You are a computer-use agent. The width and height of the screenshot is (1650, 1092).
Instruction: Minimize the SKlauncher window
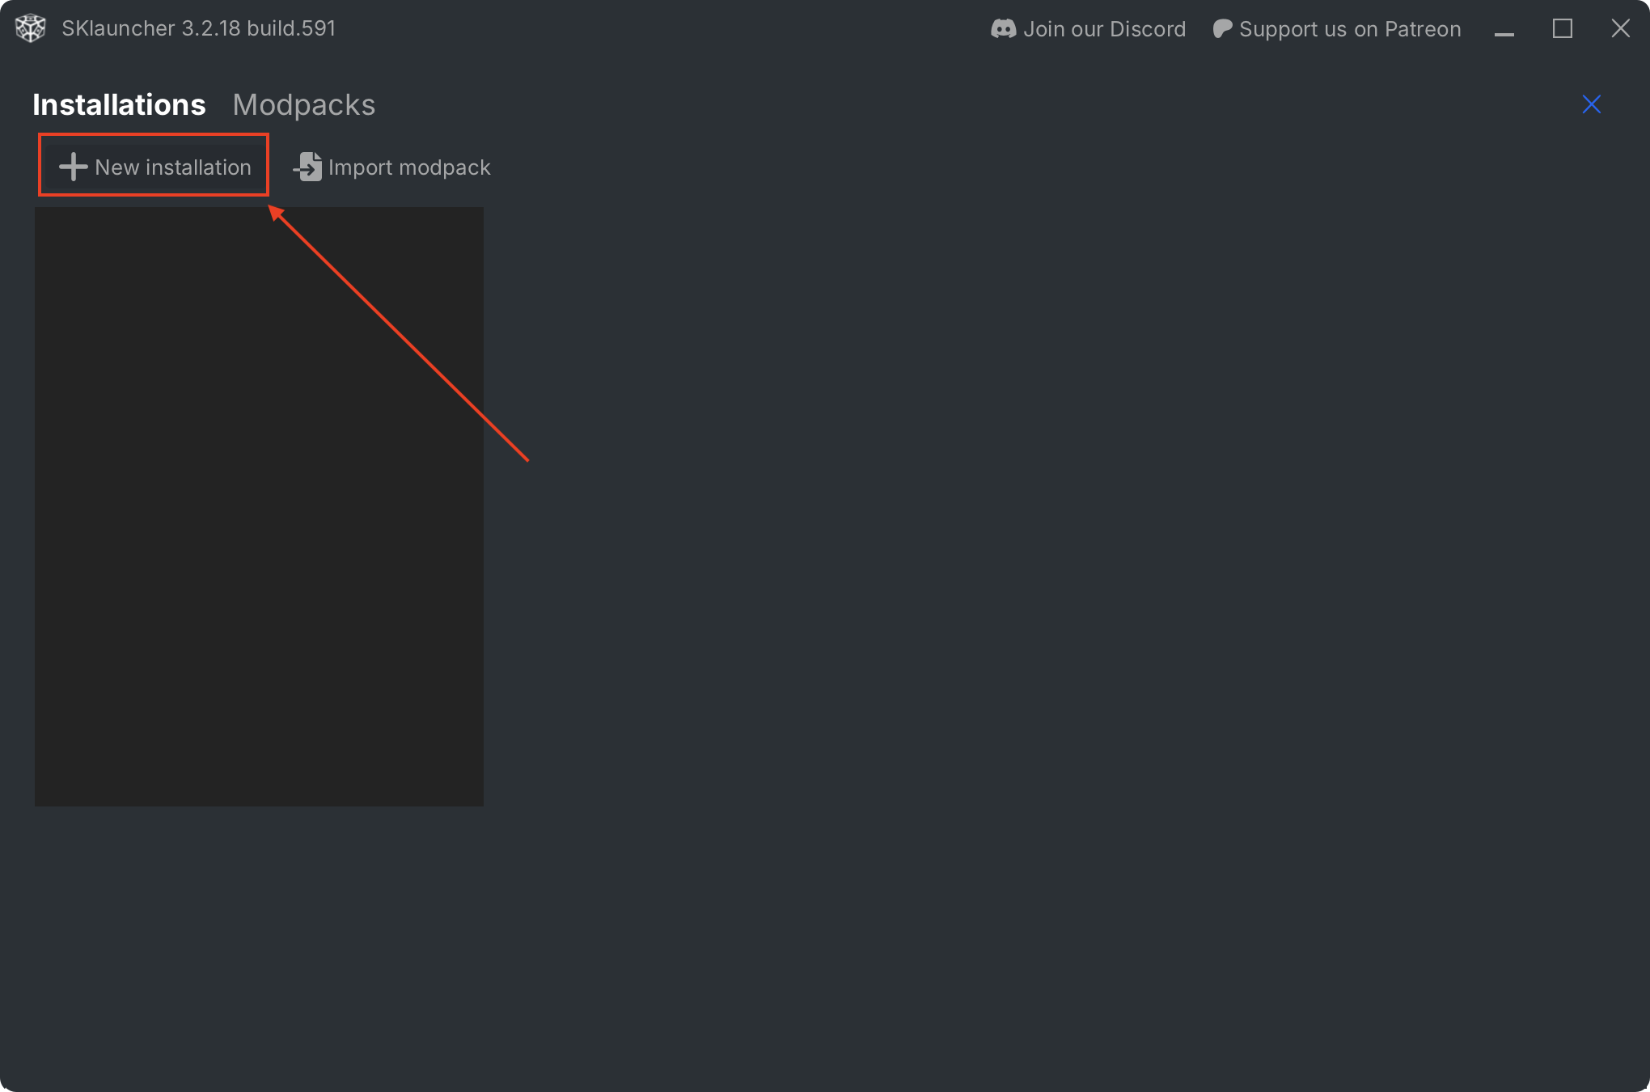(x=1504, y=31)
